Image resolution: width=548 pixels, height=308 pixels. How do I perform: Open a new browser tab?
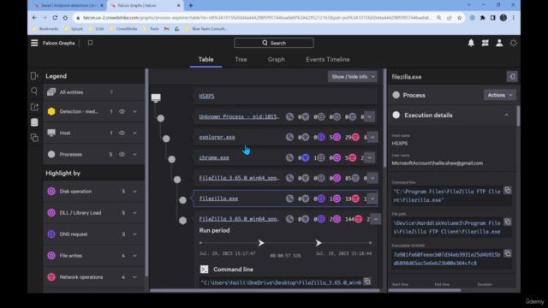tap(191, 6)
